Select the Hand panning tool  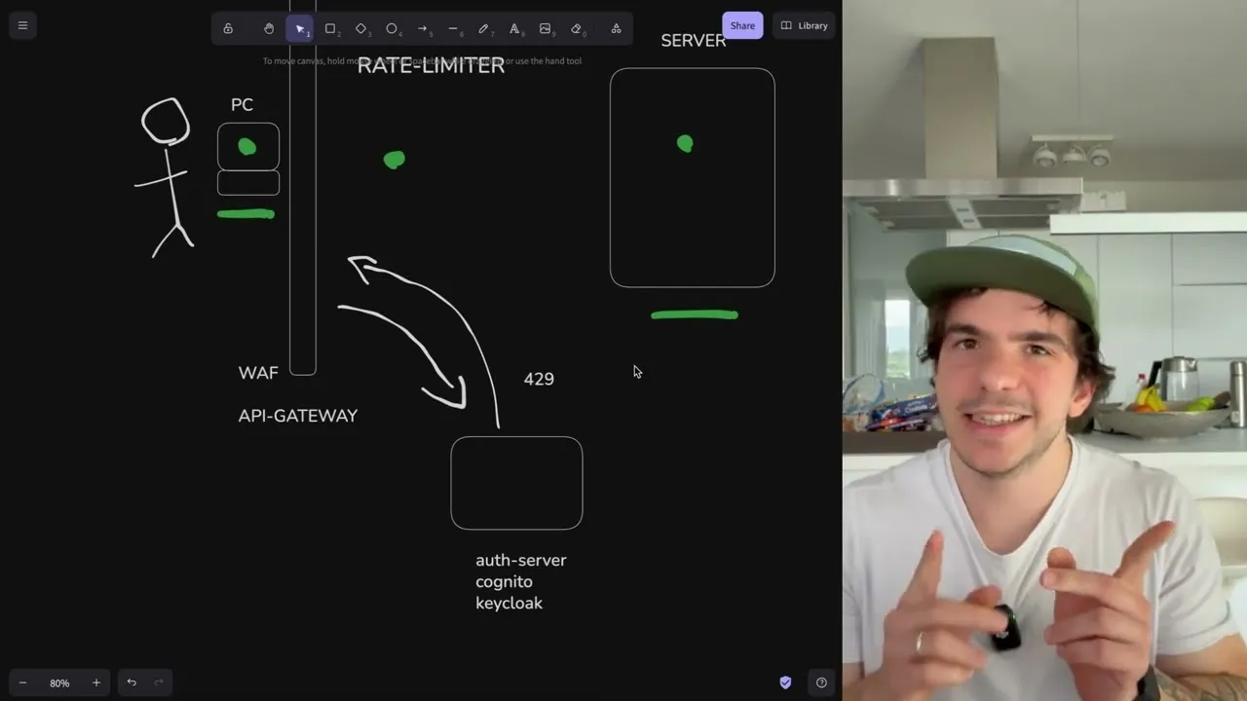[x=269, y=28]
